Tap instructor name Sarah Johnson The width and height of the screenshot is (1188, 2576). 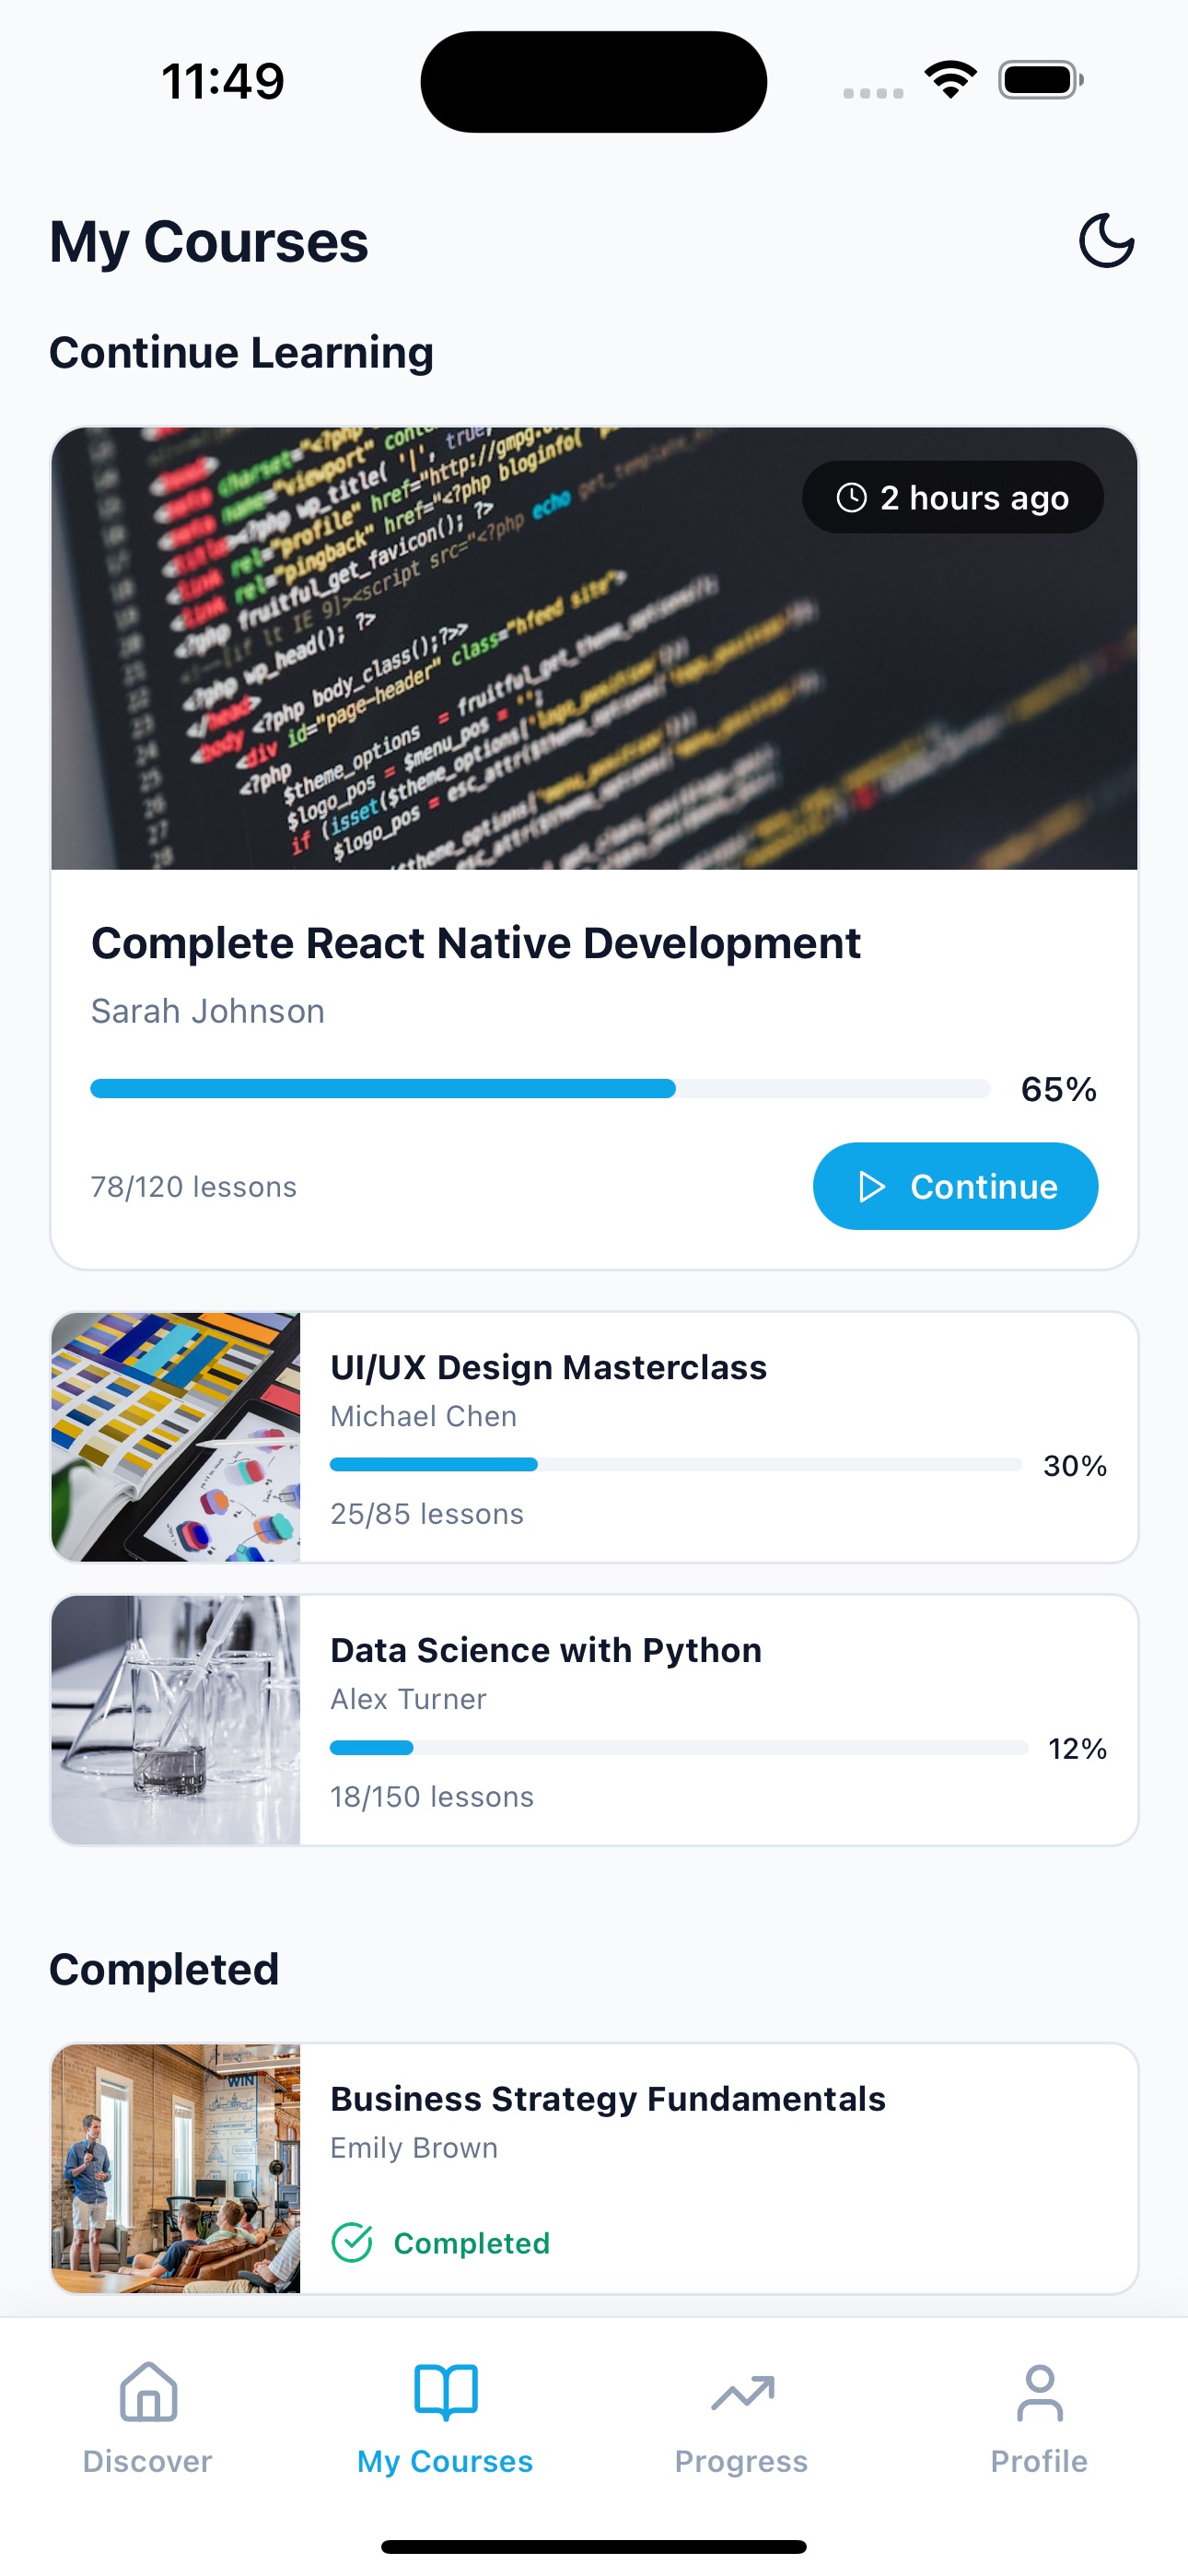(x=207, y=1010)
